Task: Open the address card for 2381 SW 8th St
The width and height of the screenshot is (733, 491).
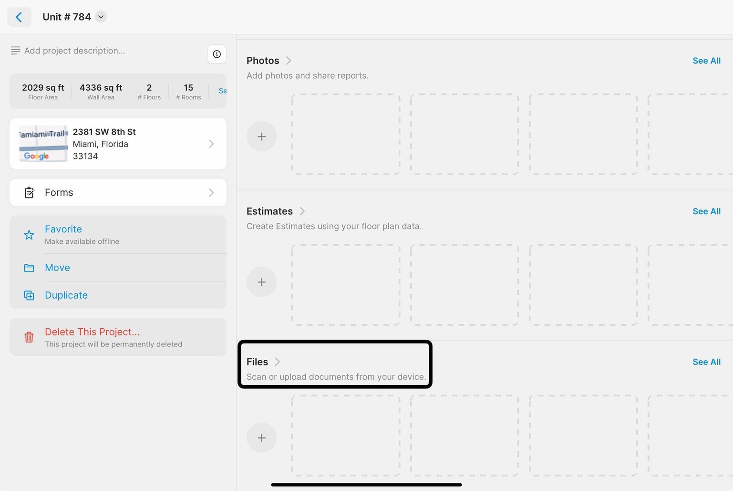Action: point(118,144)
